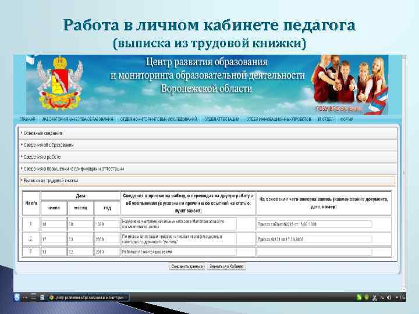Viewport: 419px width, 314px height.
Task: Click 'На основании чего внесена запись' header
Action: 324,203
